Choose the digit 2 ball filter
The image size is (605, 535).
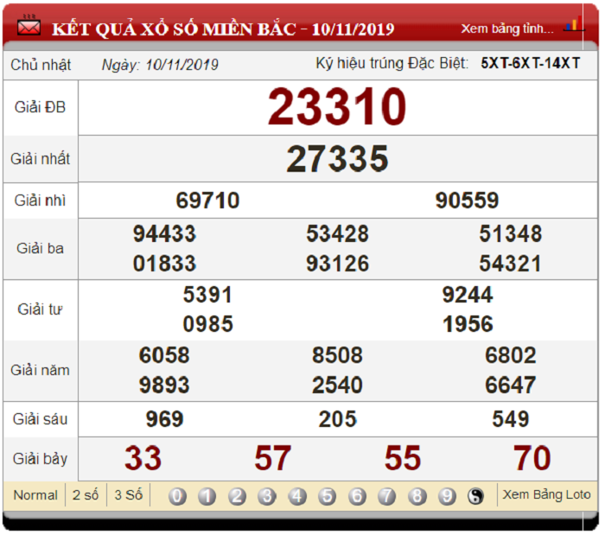pos(238,496)
